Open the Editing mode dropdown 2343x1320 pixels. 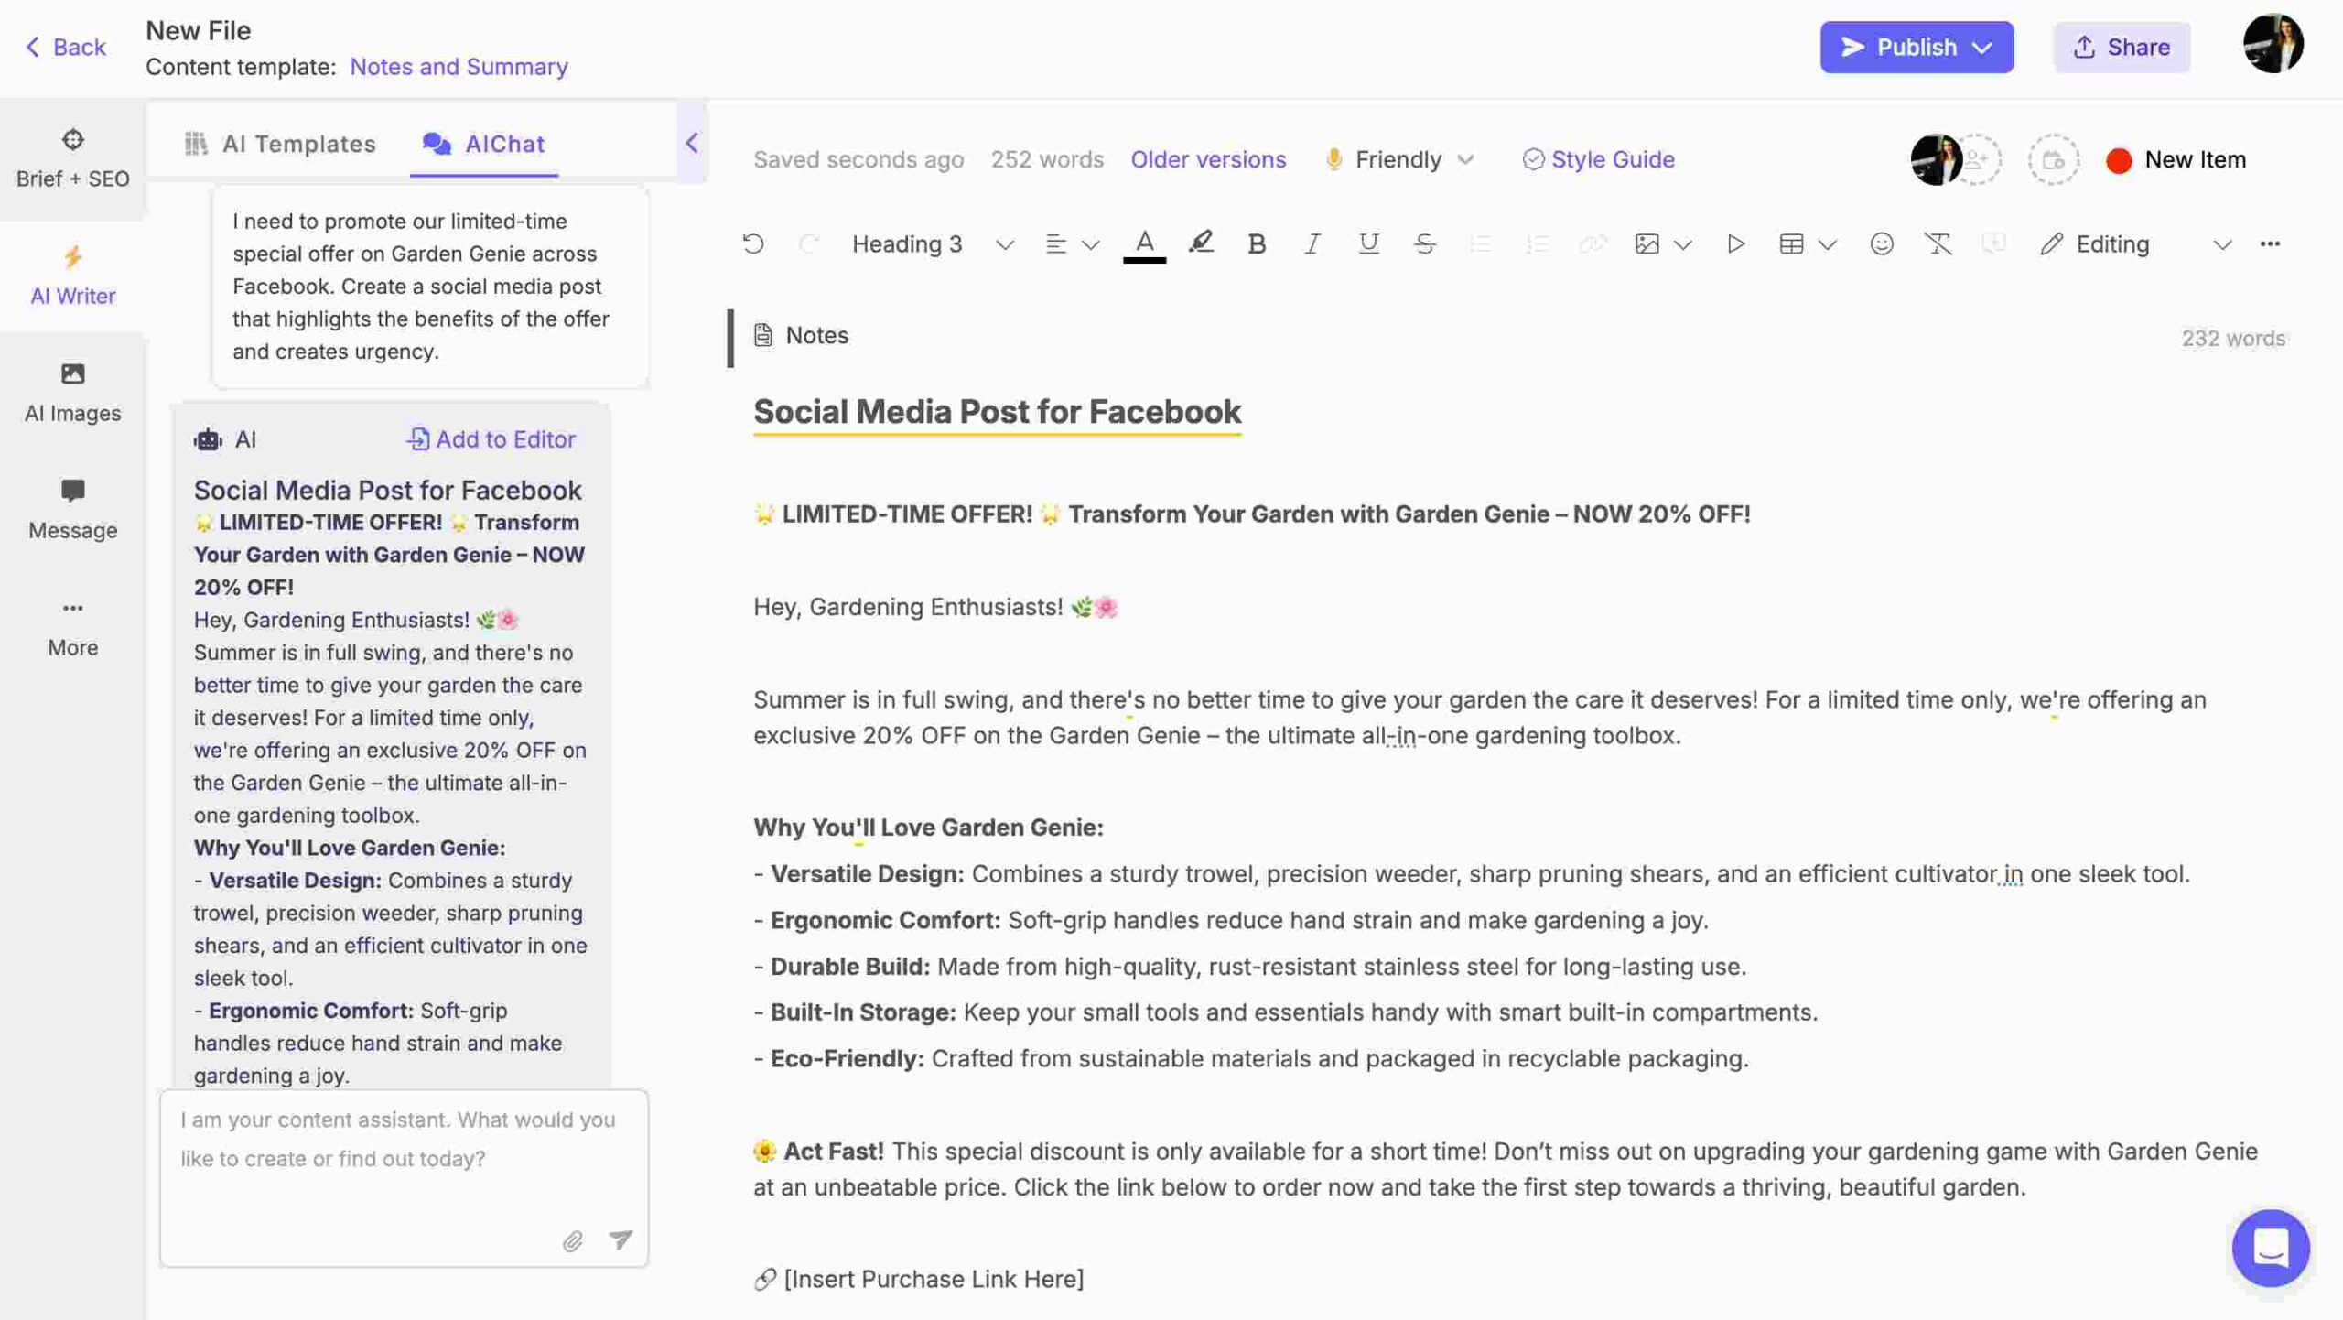click(2135, 244)
